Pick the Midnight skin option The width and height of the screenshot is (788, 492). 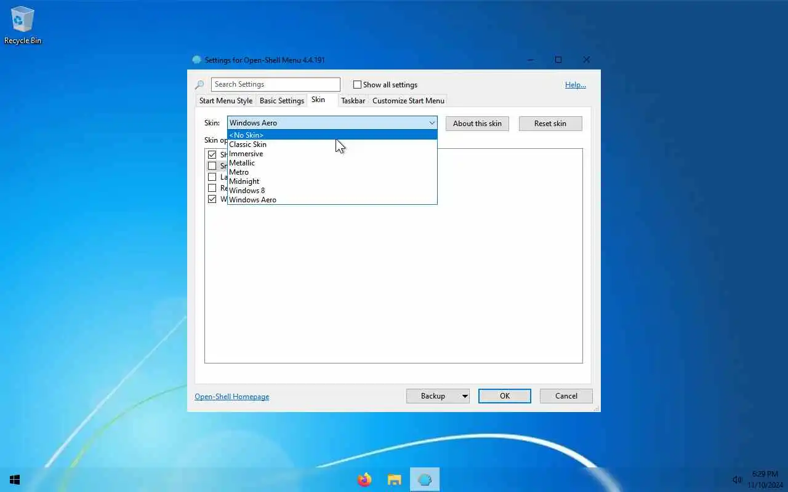tap(332, 181)
